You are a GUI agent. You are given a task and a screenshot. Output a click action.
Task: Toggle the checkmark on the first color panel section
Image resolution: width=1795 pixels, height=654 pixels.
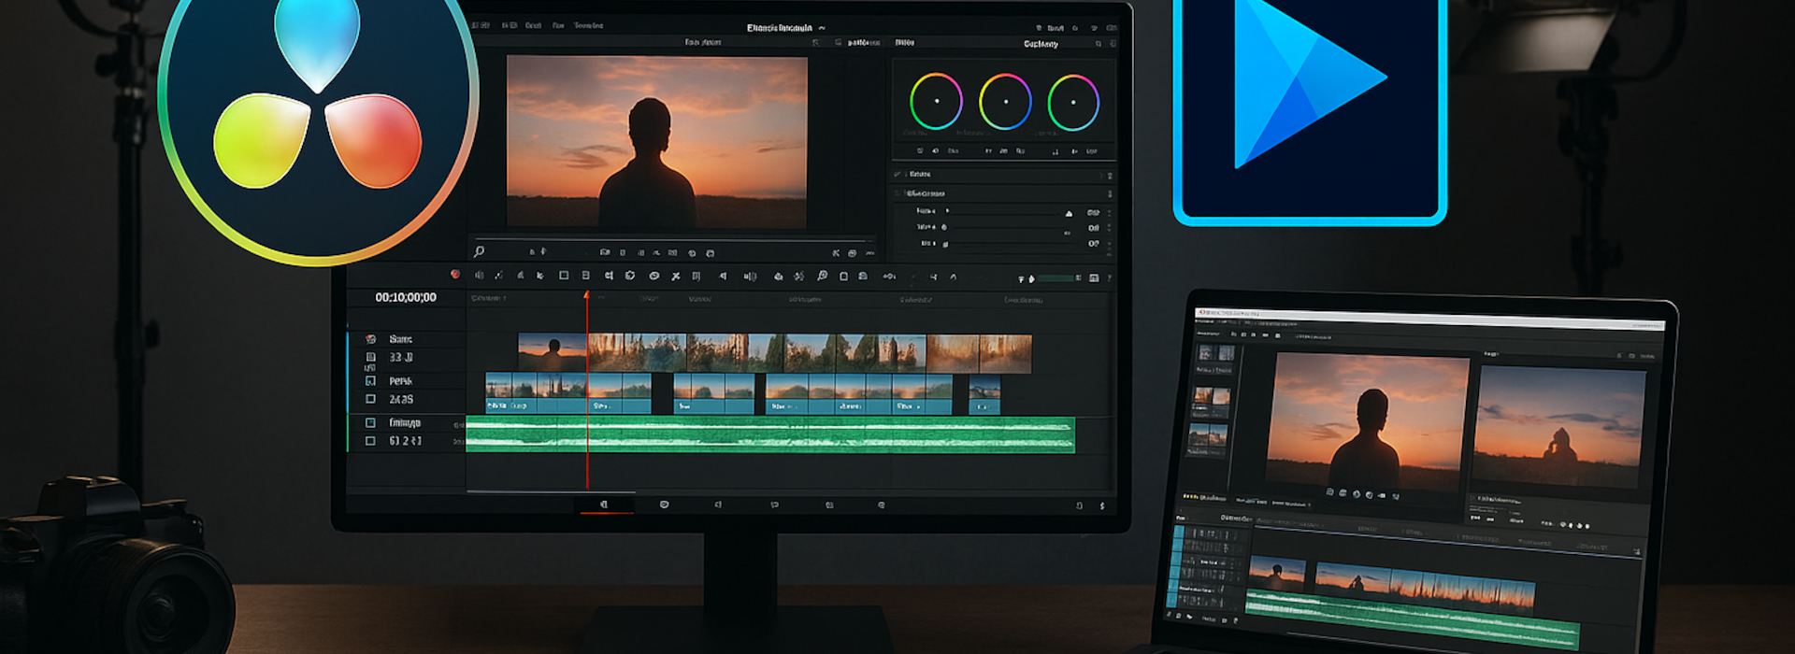(x=897, y=175)
